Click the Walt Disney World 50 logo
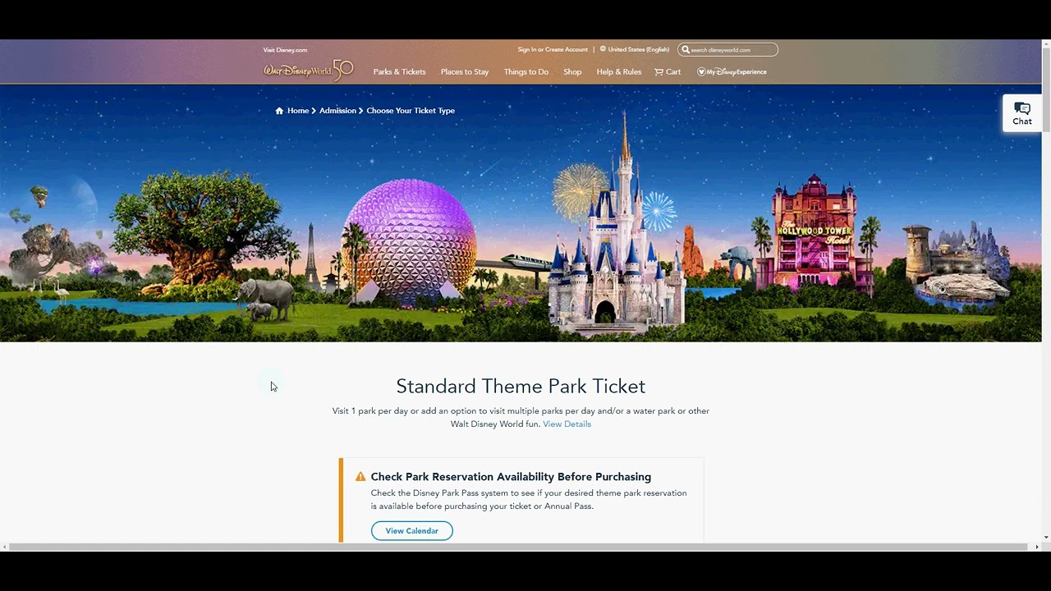This screenshot has height=591, width=1051. point(309,71)
